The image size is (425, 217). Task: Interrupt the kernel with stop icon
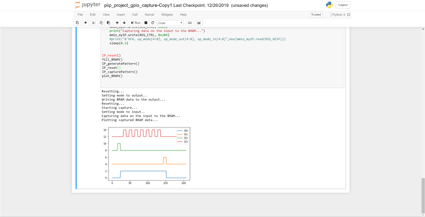tap(146, 23)
